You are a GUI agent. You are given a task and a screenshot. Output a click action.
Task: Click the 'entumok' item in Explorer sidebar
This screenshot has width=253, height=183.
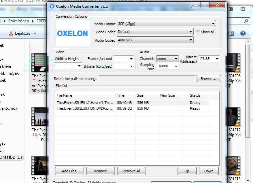tap(9, 108)
